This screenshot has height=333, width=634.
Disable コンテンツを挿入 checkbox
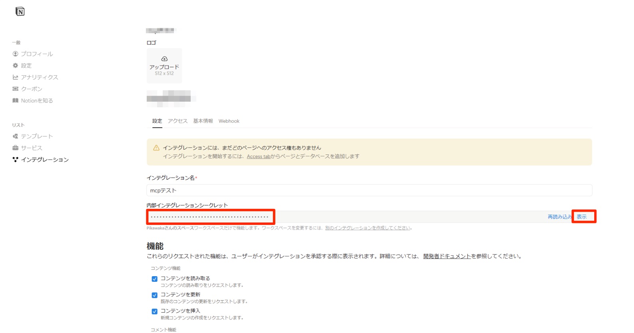[x=154, y=311]
